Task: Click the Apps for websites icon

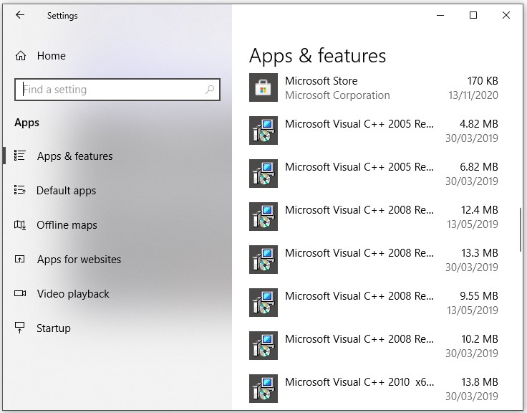Action: [x=20, y=259]
